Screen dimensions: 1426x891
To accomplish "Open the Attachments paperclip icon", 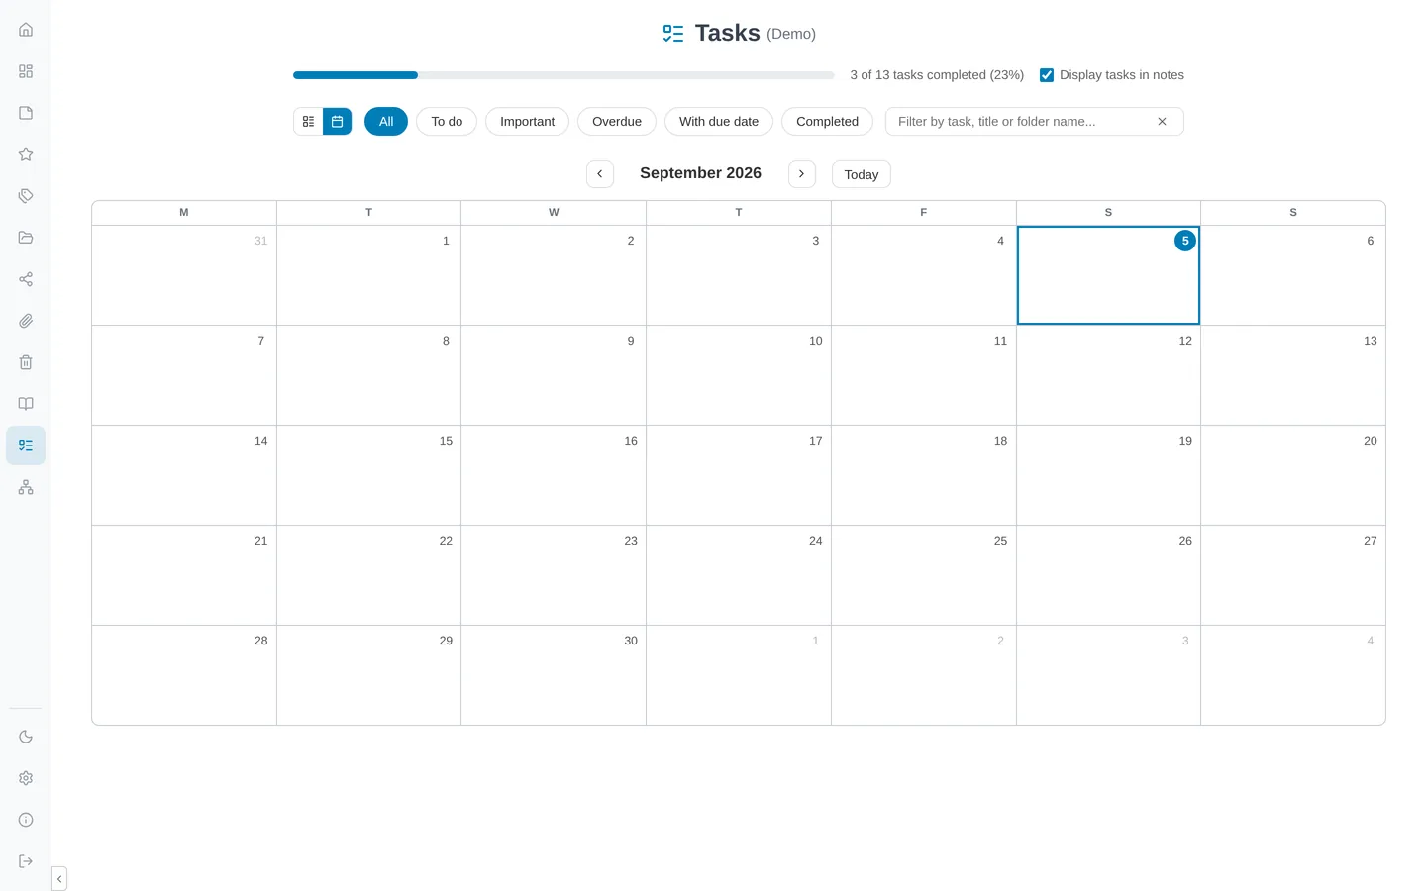I will (x=26, y=321).
